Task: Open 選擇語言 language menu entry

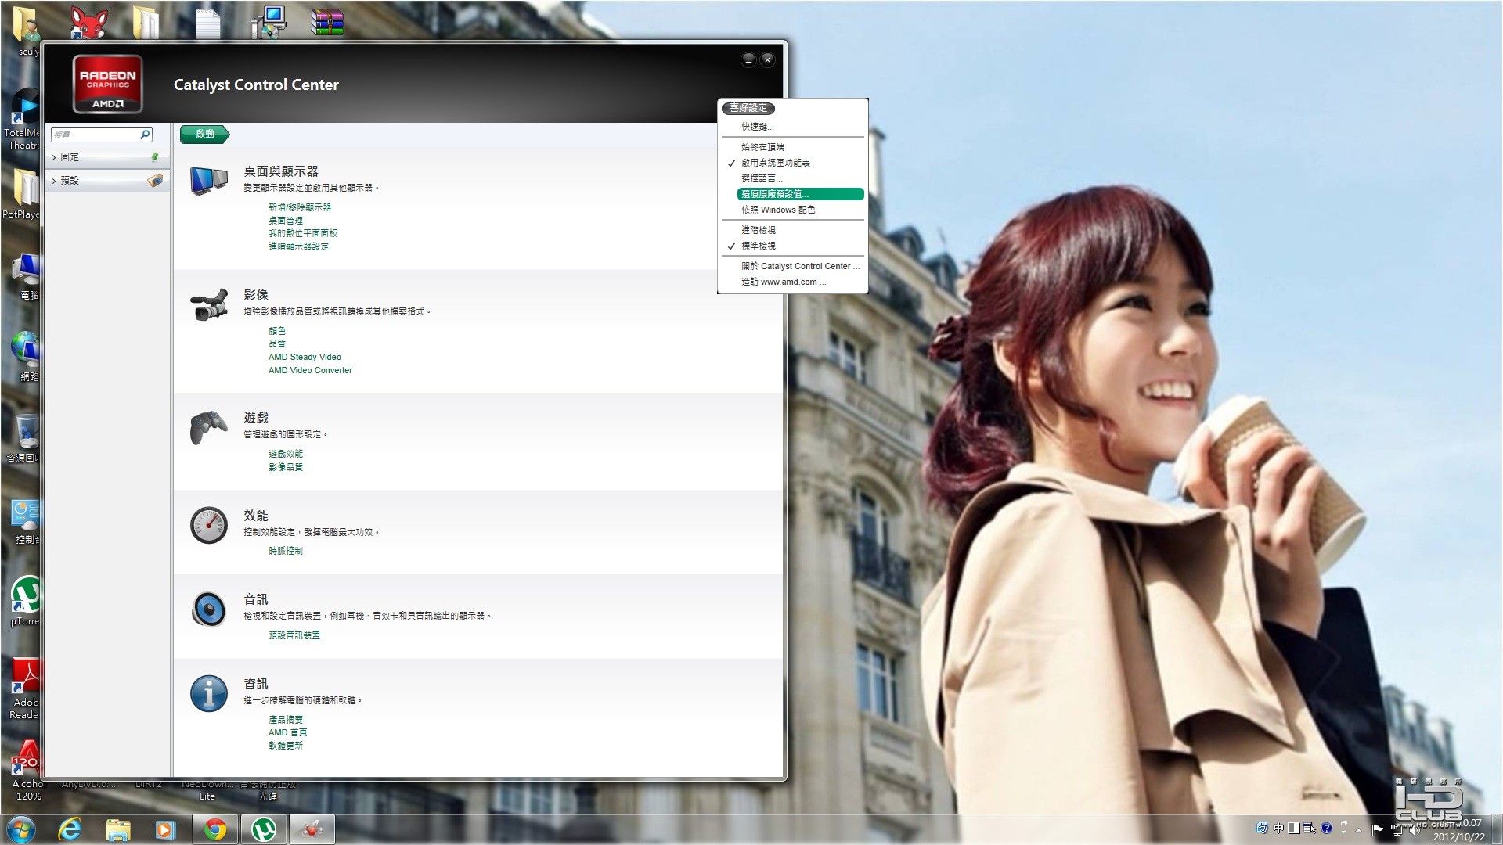Action: tap(761, 178)
